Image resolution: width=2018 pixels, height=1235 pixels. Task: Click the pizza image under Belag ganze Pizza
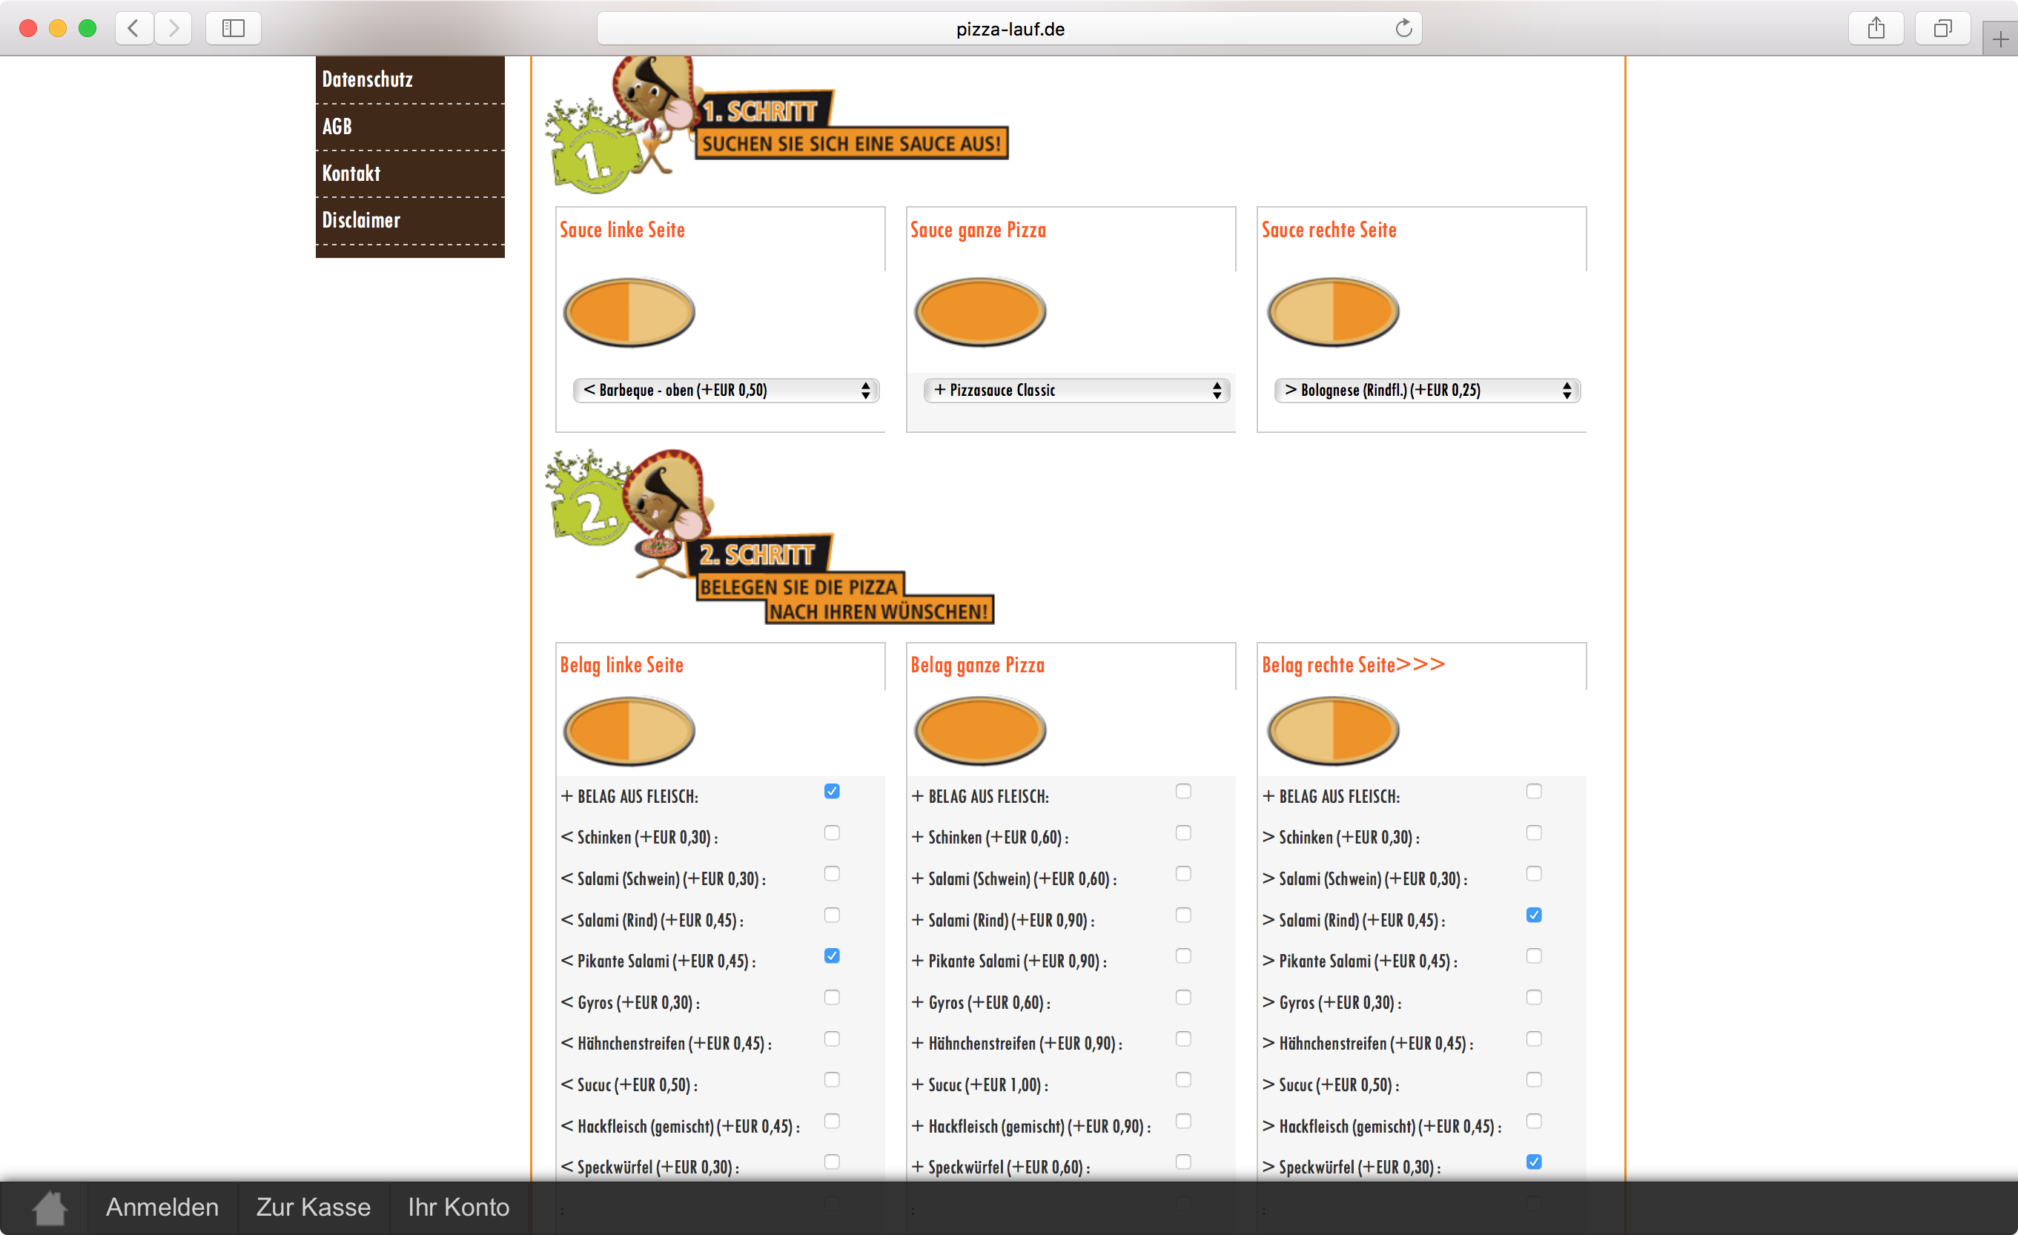(980, 730)
